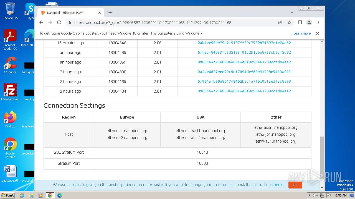Select host ethw-us-west1.nanopool.org
355x199 pixels.
point(200,138)
